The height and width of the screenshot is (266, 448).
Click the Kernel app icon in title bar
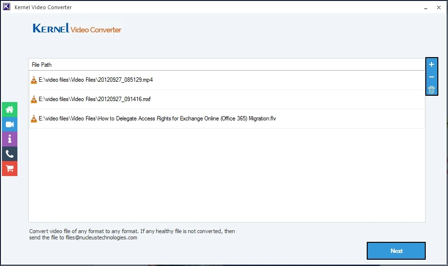(x=6, y=7)
